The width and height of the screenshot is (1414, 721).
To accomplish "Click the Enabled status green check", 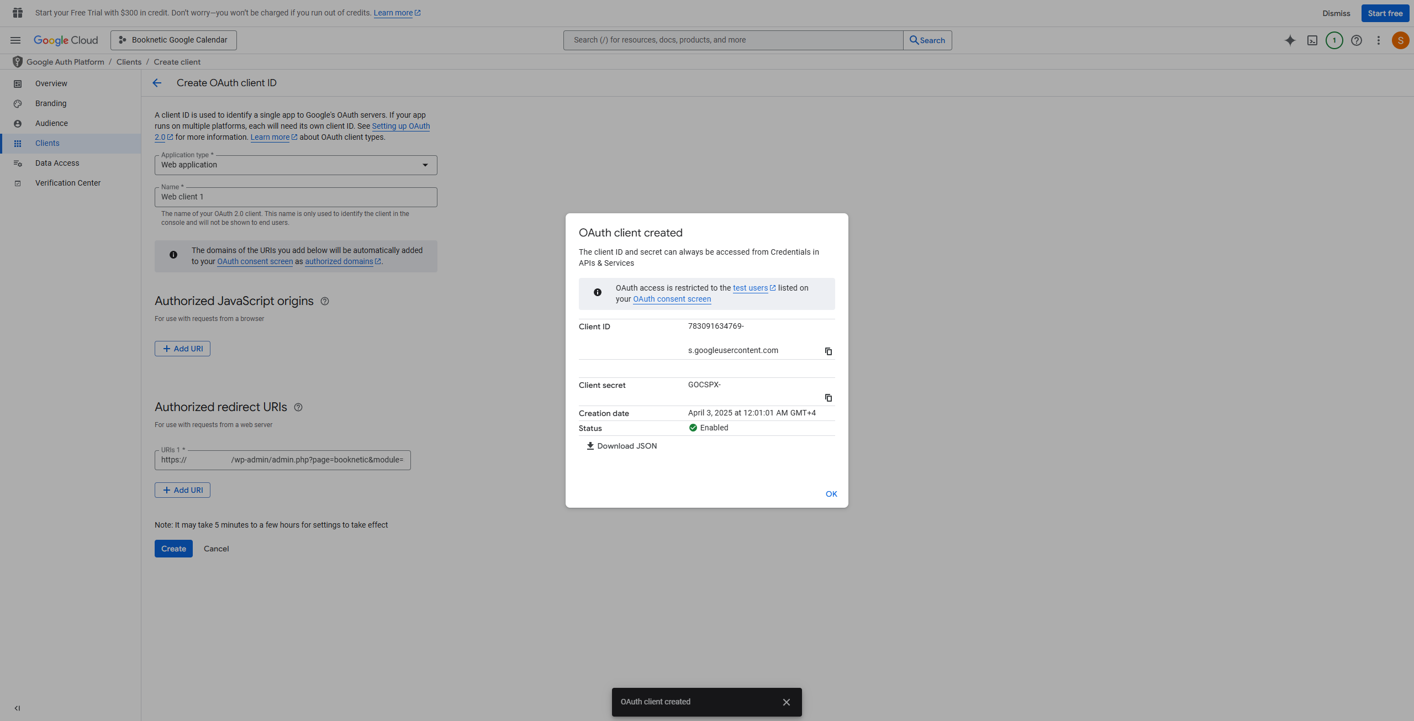I will point(693,428).
